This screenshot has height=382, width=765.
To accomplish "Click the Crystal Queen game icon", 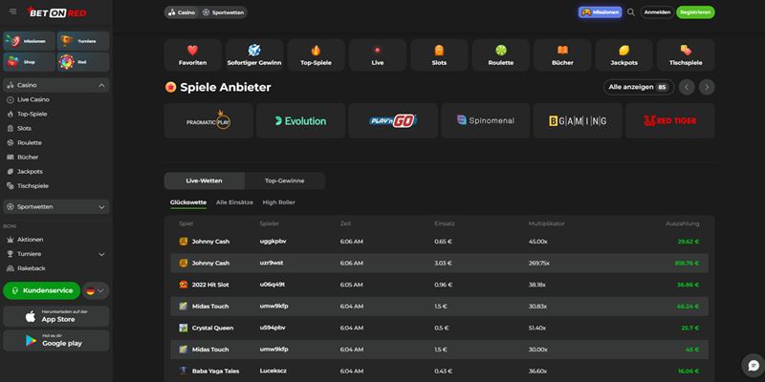I will [184, 328].
